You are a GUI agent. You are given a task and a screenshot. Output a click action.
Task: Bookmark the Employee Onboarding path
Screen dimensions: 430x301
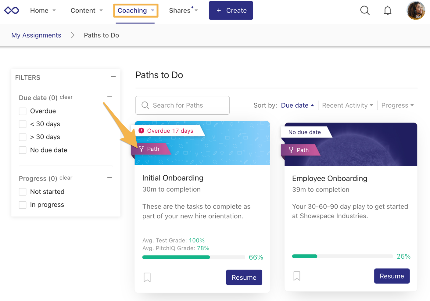(296, 276)
